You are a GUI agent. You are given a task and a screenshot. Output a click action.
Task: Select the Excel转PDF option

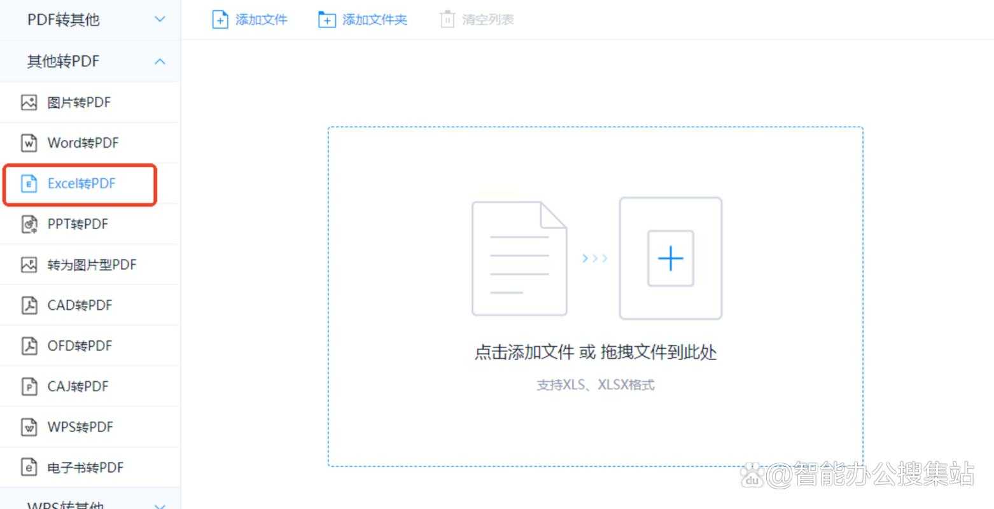click(81, 183)
